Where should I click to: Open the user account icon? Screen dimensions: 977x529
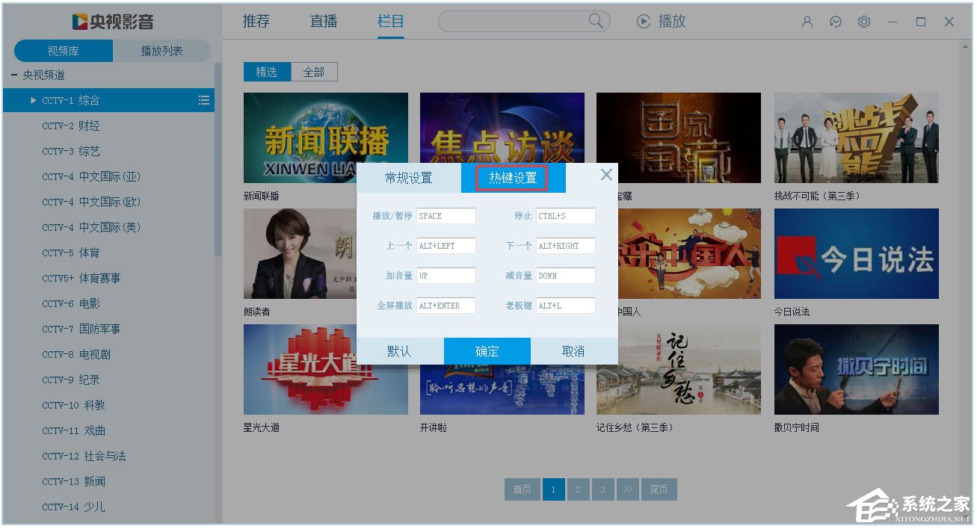[806, 22]
